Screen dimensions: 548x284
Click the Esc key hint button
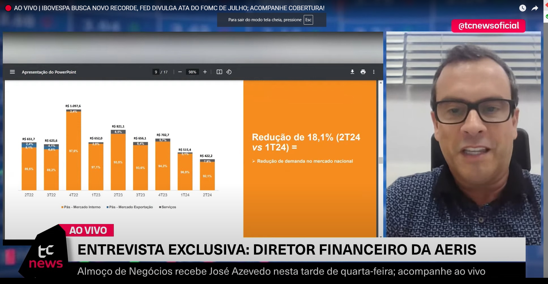tap(308, 20)
